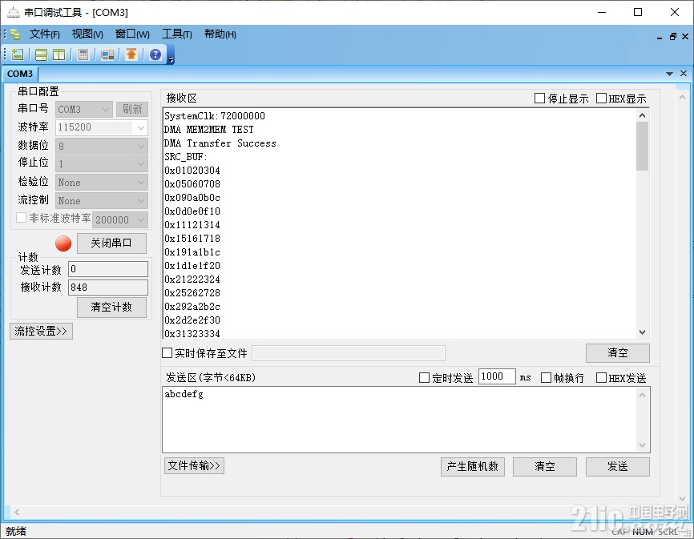Click the save file path field
Screen dimensions: 694x539
pyautogui.click(x=349, y=353)
